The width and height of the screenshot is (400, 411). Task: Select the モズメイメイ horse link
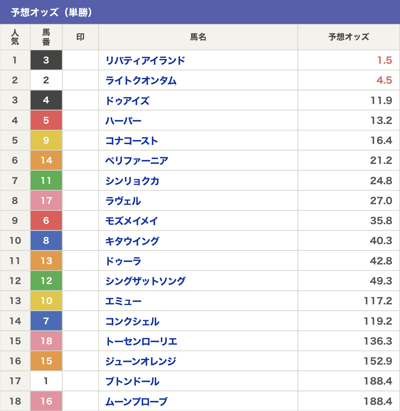[132, 221]
